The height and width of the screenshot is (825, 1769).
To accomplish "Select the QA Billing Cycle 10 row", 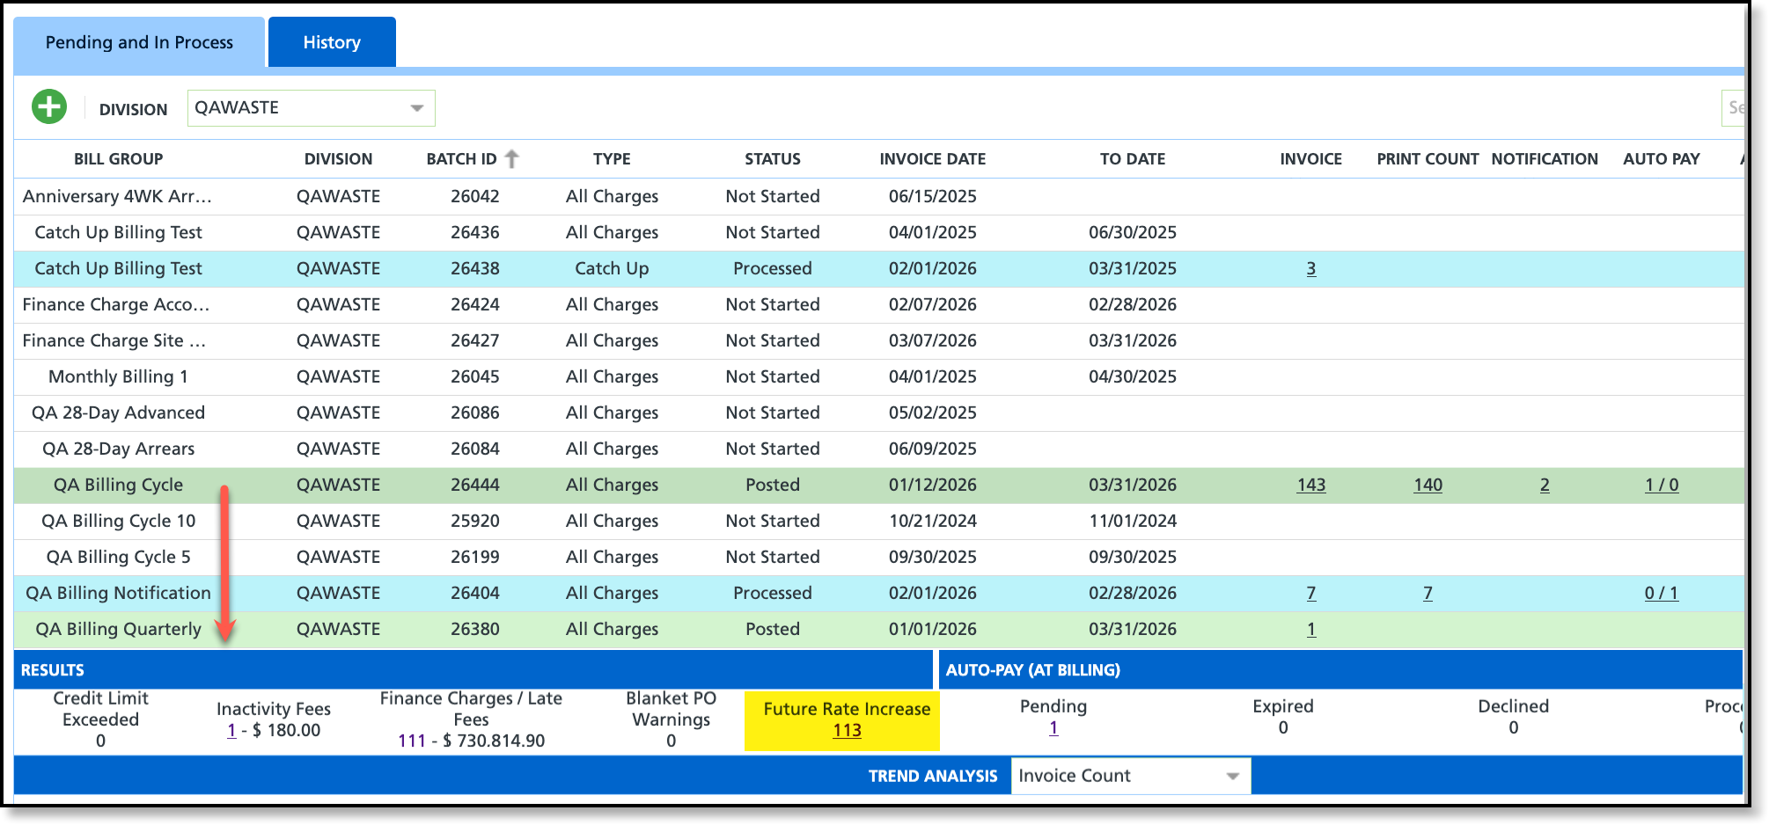I will pos(878,522).
